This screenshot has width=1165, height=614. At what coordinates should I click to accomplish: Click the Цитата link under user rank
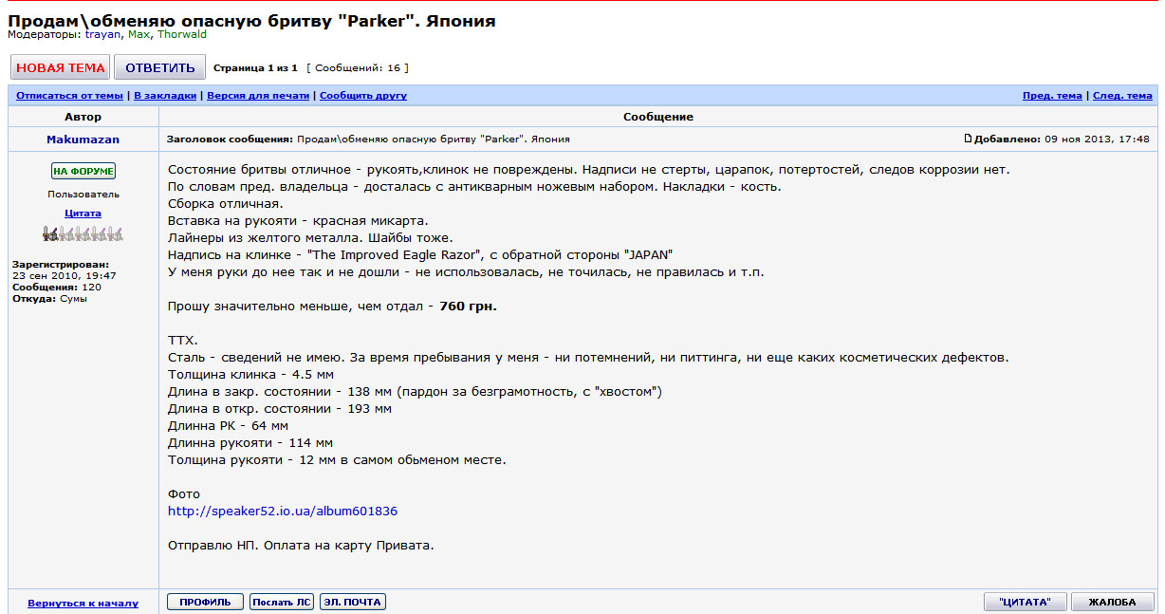click(83, 214)
